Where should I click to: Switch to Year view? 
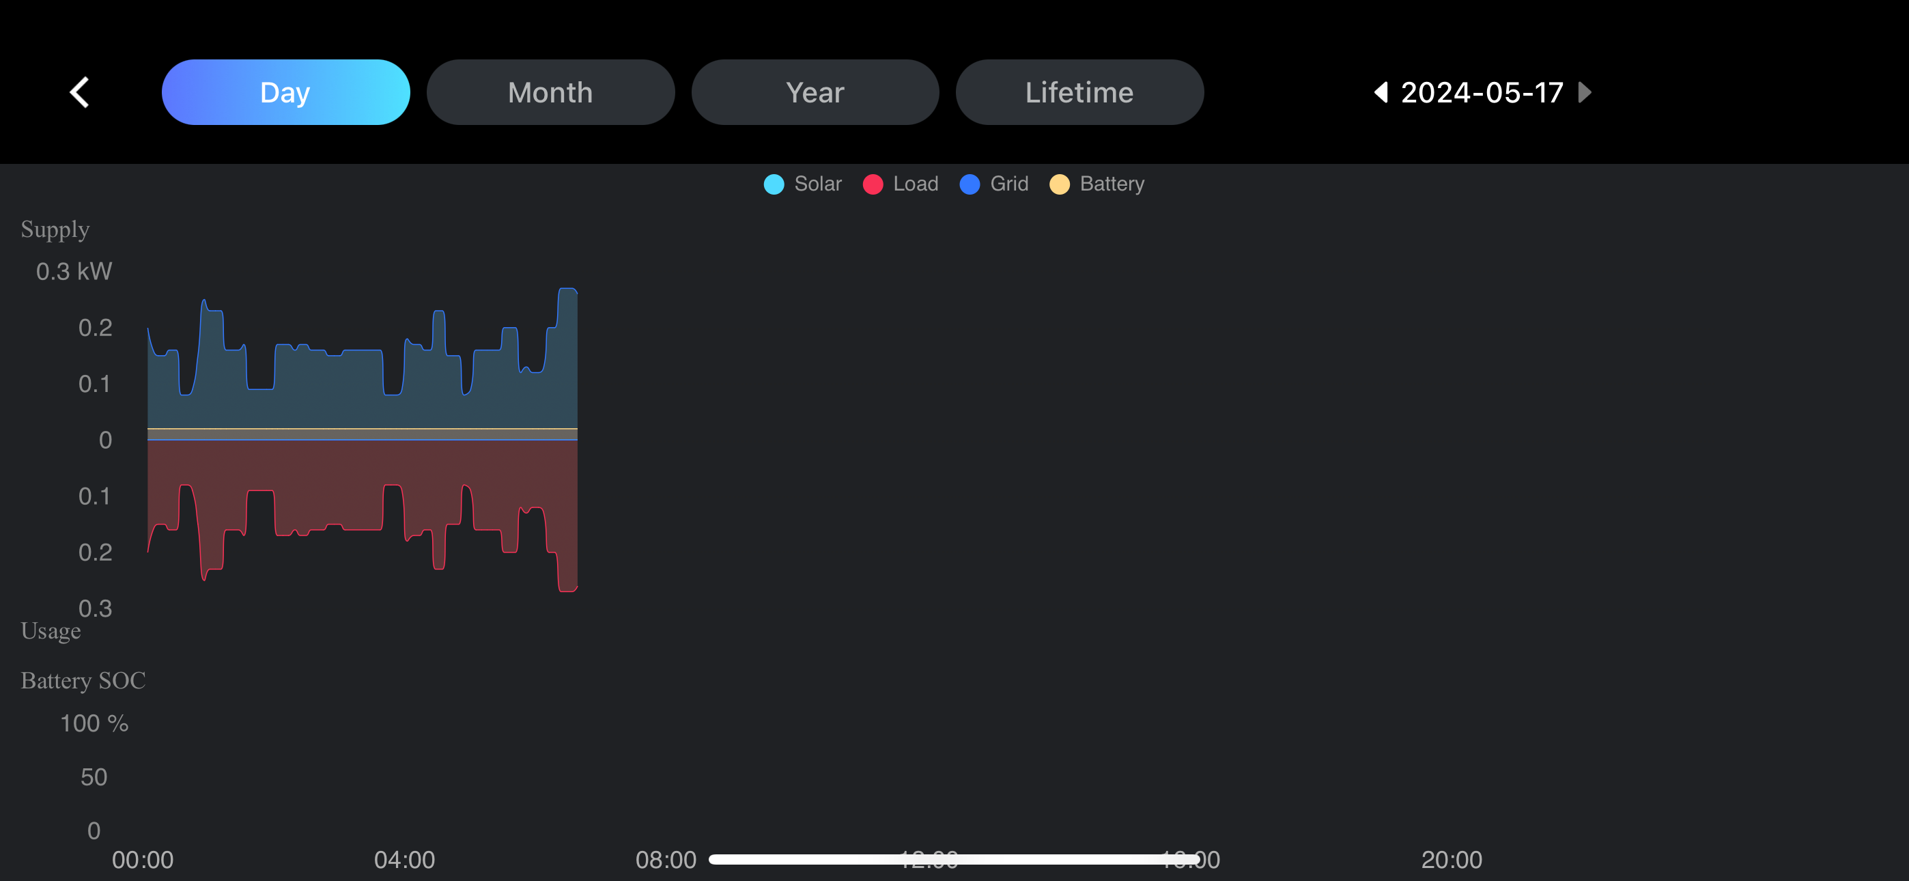815,93
